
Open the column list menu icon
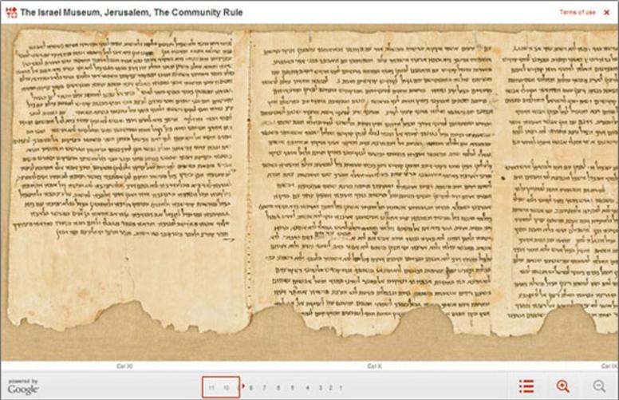coord(526,386)
